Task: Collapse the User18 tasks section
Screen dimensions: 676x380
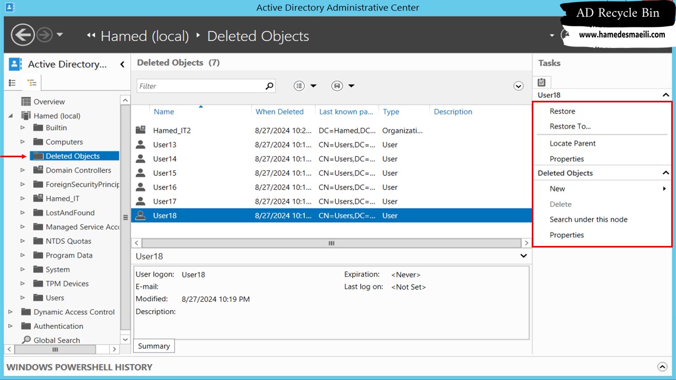Action: point(665,95)
